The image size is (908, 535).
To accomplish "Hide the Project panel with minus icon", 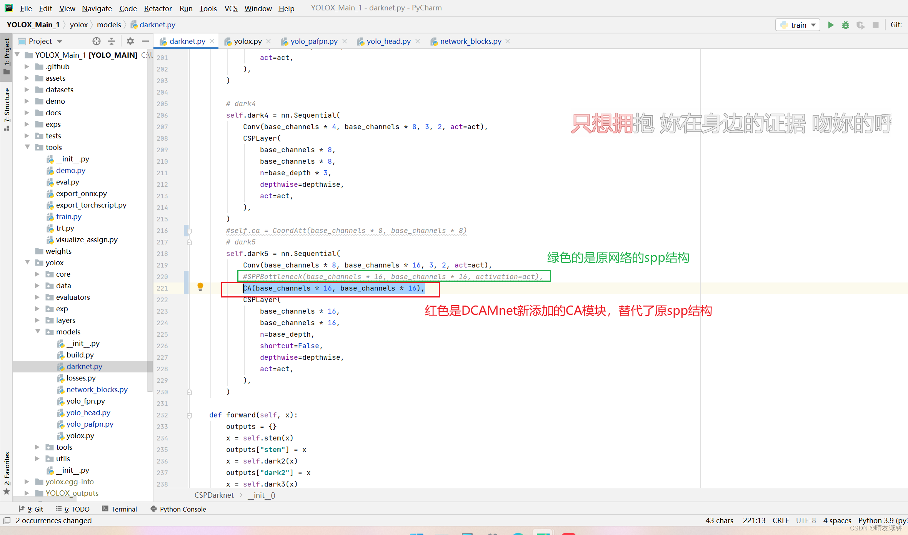I will pyautogui.click(x=145, y=41).
